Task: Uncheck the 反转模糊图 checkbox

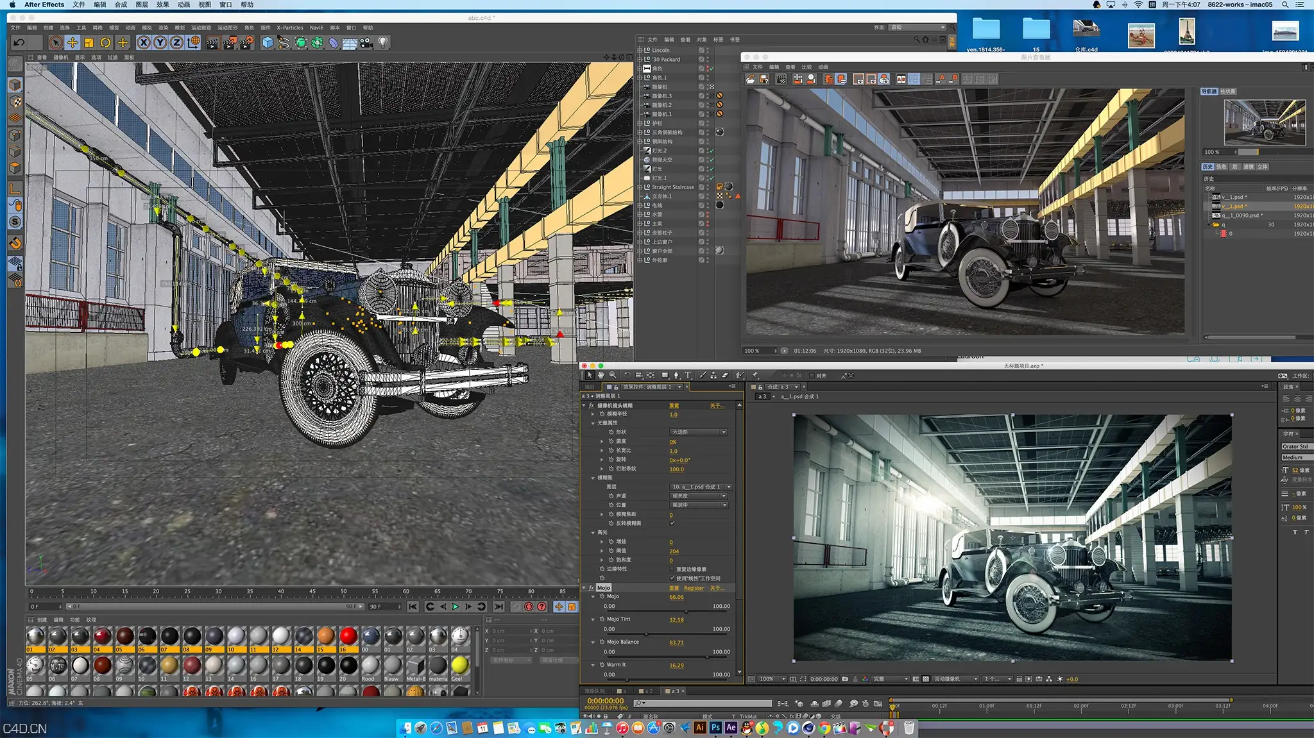Action: point(672,523)
